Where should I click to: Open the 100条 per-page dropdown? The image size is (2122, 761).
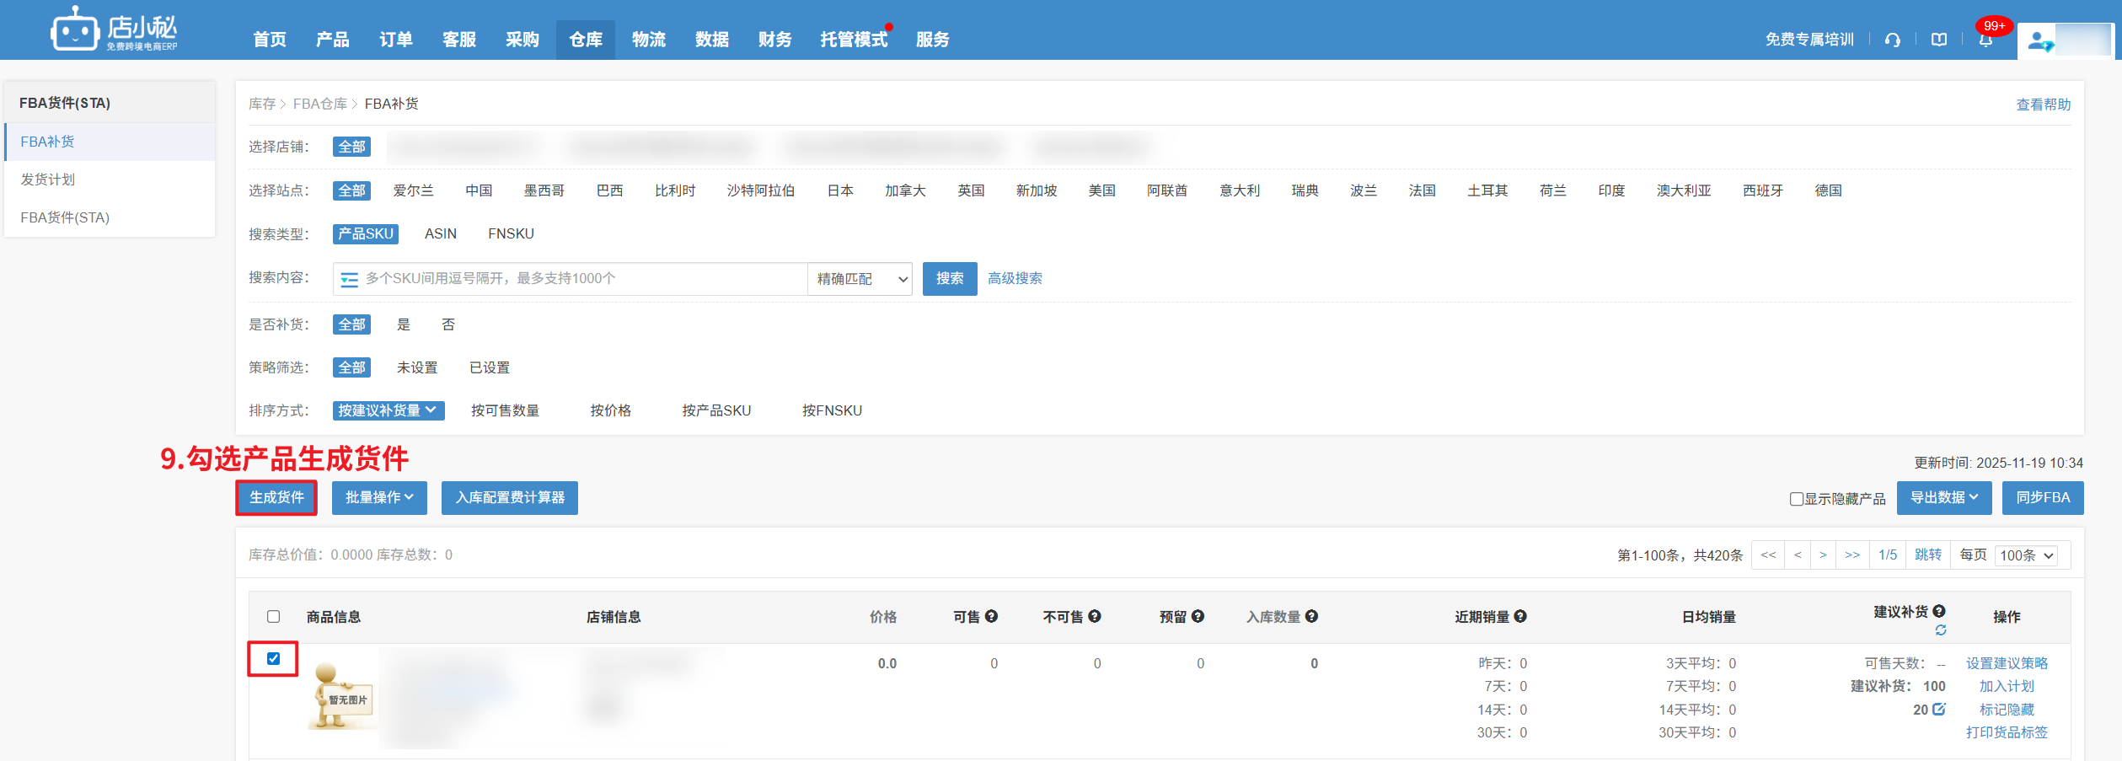tap(2027, 555)
